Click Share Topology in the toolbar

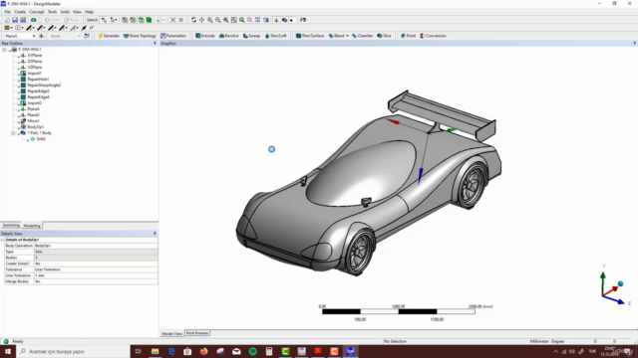(x=140, y=36)
